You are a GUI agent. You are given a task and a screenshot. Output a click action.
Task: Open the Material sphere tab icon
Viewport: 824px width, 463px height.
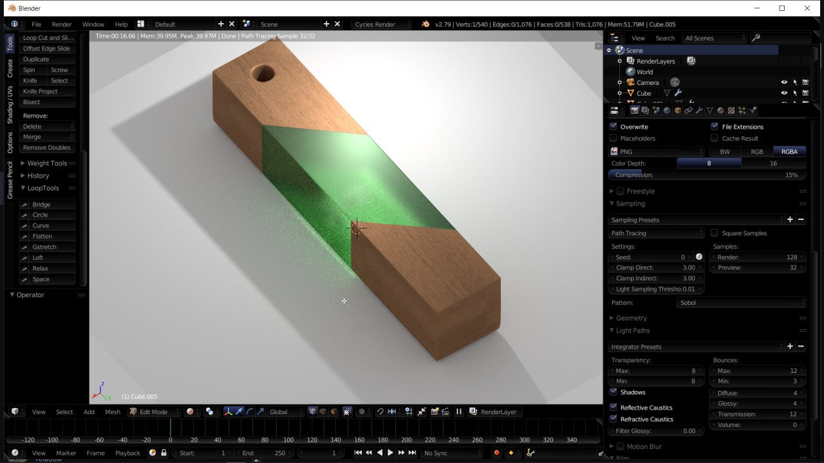(x=720, y=111)
